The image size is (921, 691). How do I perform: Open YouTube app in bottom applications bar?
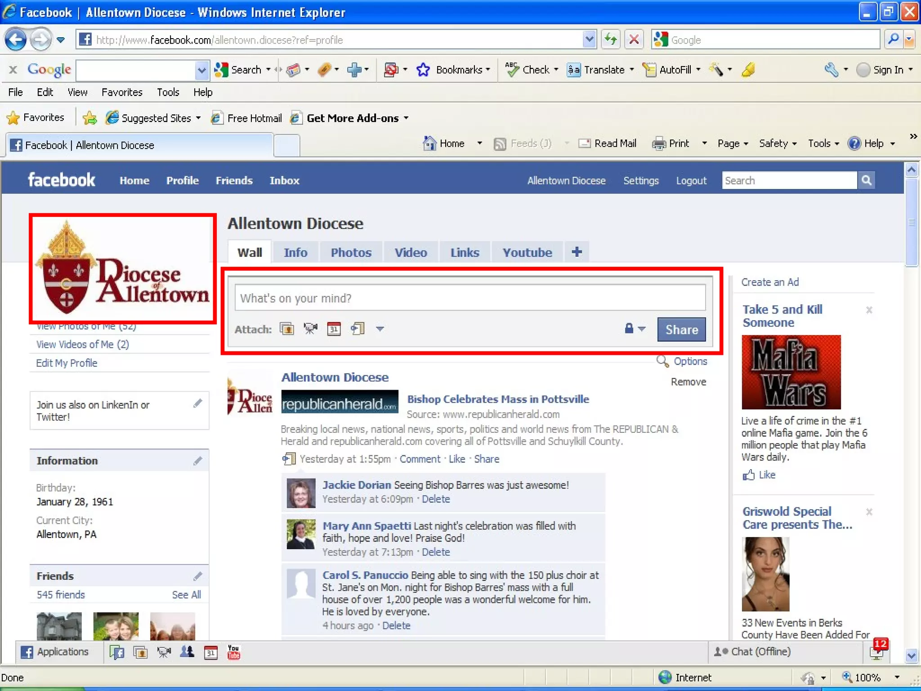[233, 652]
